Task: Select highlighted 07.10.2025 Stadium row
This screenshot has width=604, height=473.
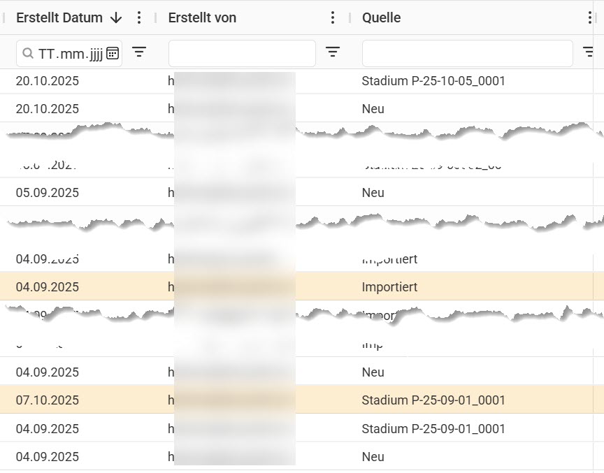Action: (x=296, y=400)
